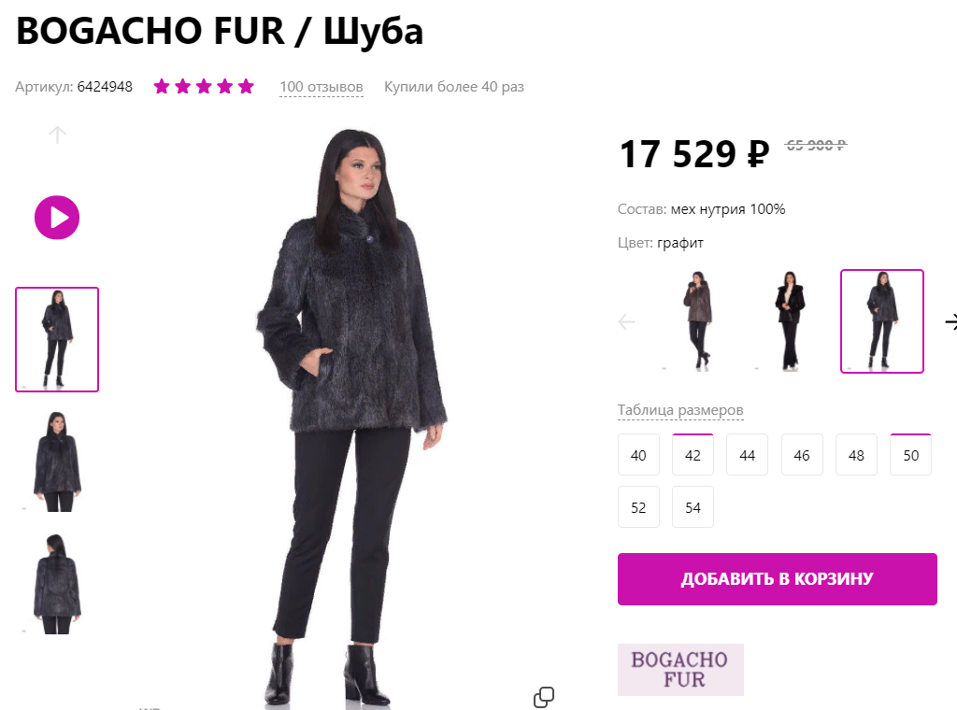
Task: Pick size 46
Action: (802, 455)
